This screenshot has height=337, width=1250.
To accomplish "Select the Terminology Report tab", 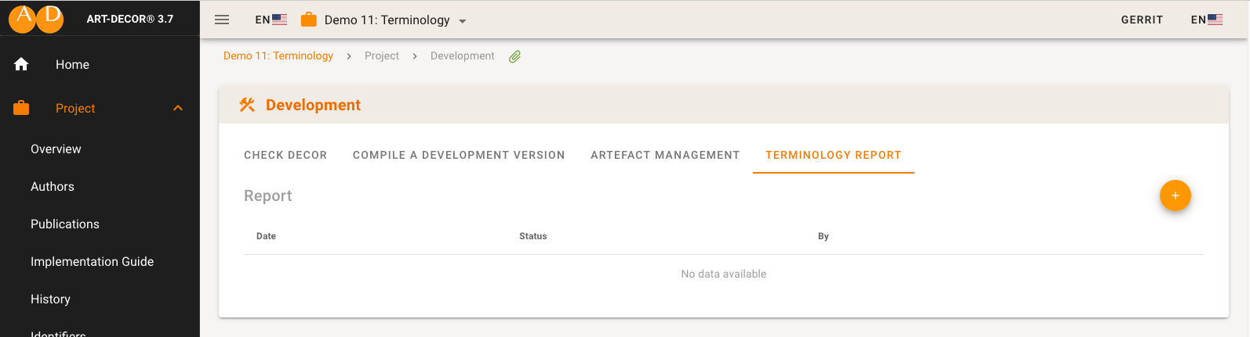I will tap(833, 155).
